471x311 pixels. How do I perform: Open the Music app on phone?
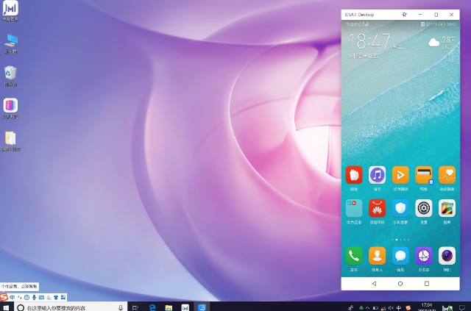[377, 175]
